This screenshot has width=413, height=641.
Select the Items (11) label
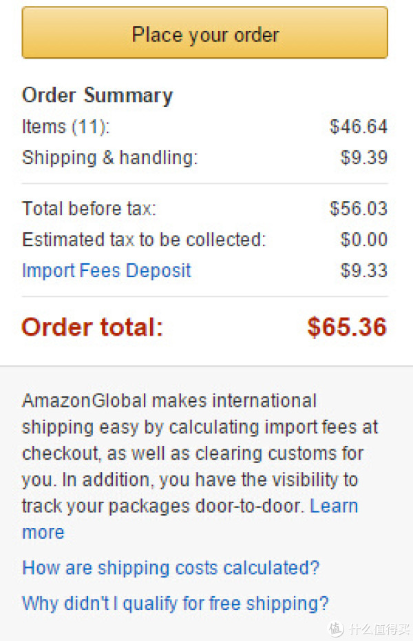65,127
